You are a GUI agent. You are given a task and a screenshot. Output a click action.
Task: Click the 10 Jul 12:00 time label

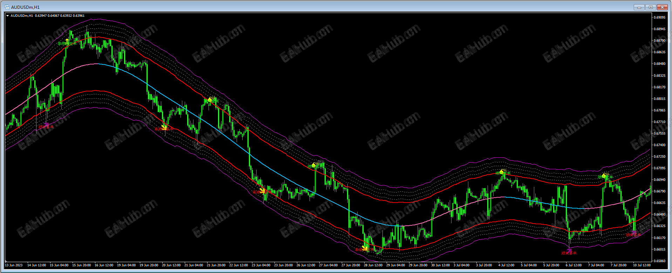point(642,265)
